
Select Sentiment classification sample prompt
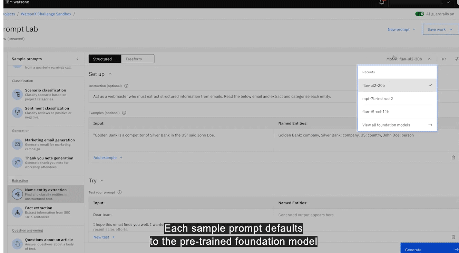tap(46, 113)
